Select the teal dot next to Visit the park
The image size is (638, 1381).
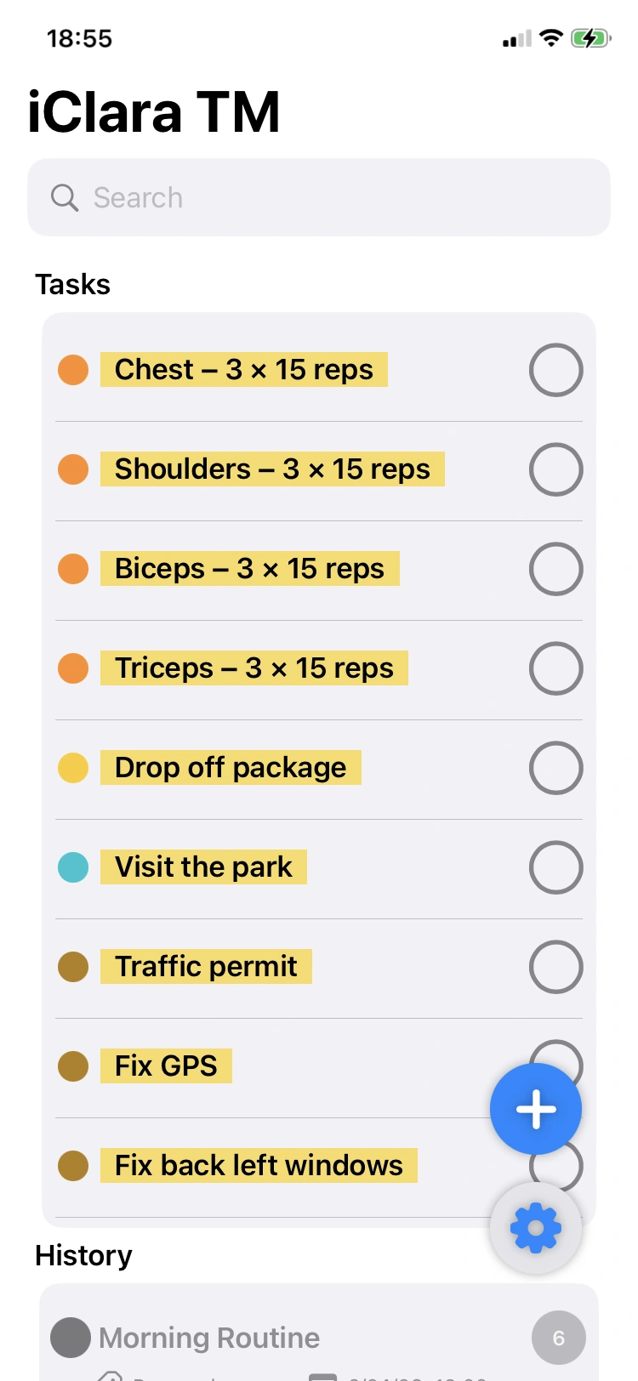tap(73, 867)
